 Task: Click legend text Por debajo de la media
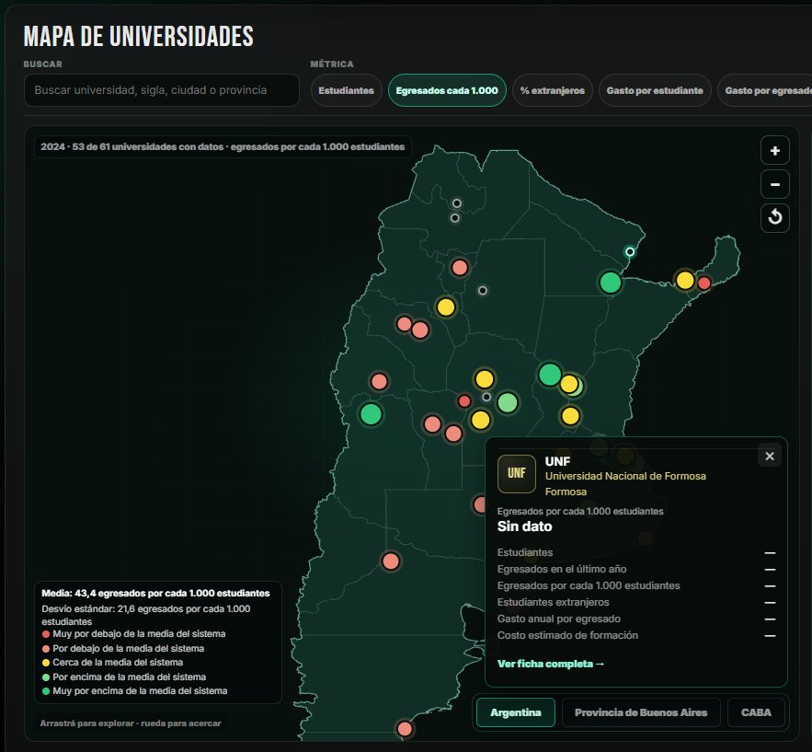point(129,648)
